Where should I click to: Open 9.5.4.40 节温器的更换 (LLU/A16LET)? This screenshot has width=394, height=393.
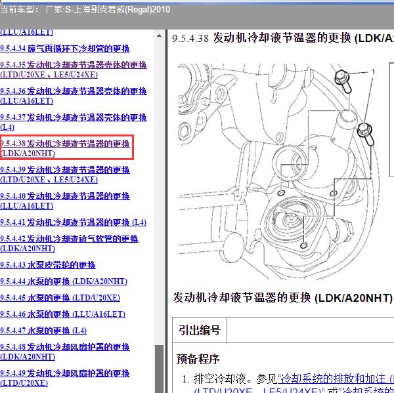65,201
